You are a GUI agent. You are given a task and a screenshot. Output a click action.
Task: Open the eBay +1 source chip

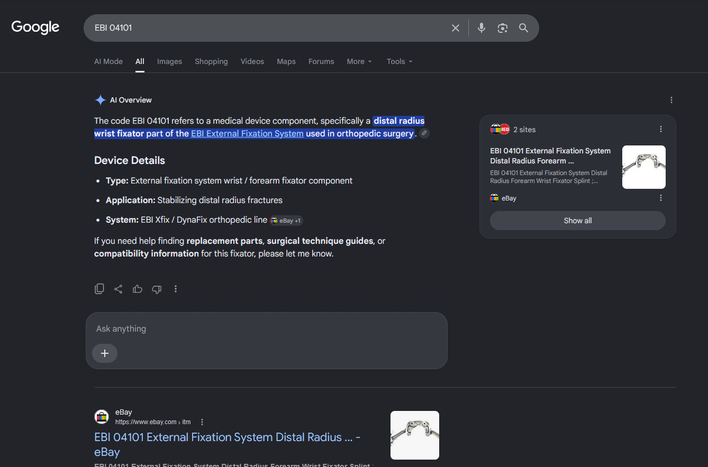point(286,221)
